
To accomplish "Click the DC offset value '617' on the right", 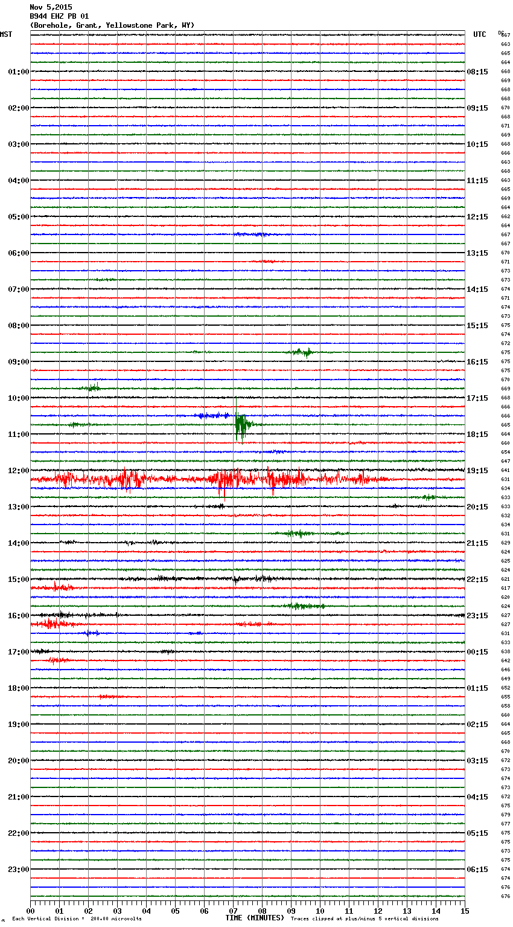I will point(506,589).
